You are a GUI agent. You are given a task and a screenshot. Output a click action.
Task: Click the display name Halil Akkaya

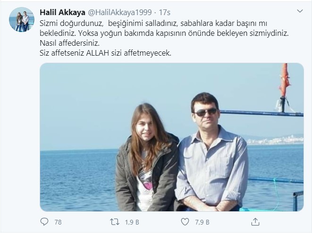[x=62, y=12]
